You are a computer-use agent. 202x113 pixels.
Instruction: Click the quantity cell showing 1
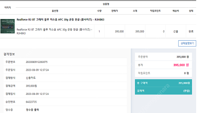point(99,31)
